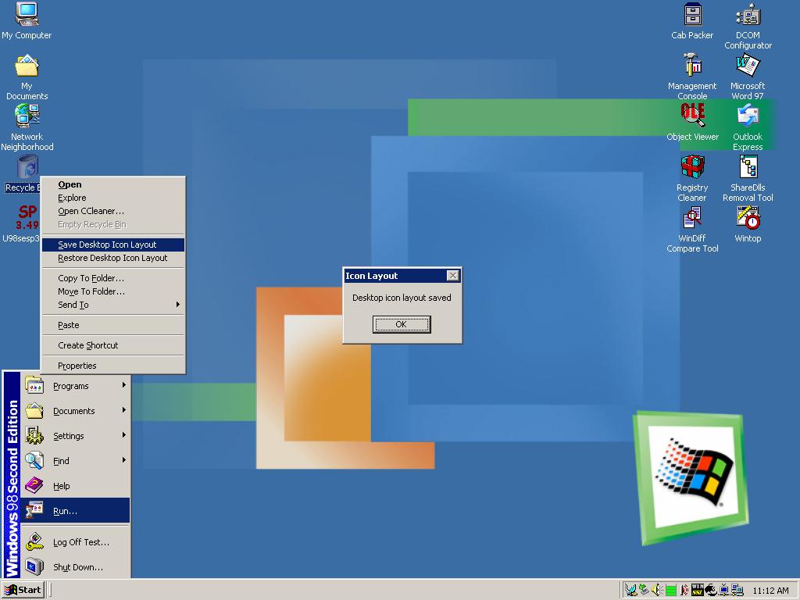Viewport: 800px width, 600px height.
Task: Close the Icon Layout dialog
Action: point(452,276)
